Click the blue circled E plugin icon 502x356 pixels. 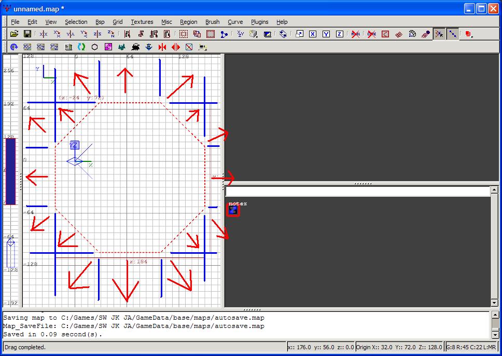[14, 47]
